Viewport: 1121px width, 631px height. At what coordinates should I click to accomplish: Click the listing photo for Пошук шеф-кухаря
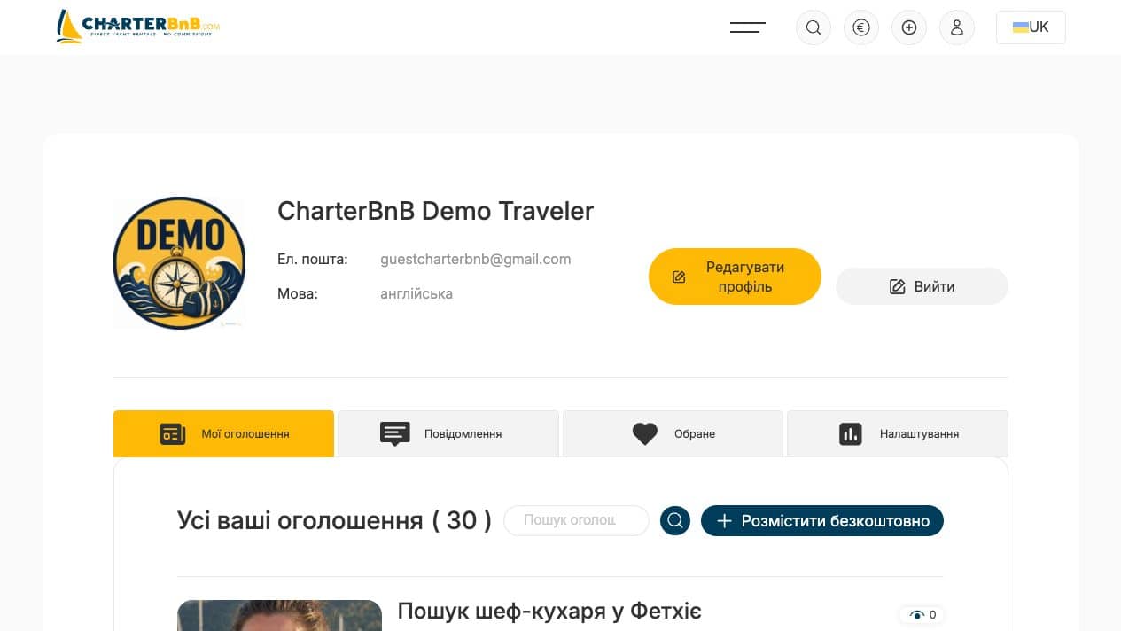[x=279, y=615]
